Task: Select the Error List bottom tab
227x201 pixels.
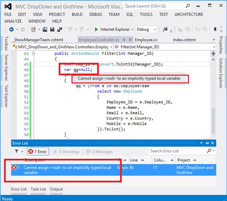Action: [19, 189]
